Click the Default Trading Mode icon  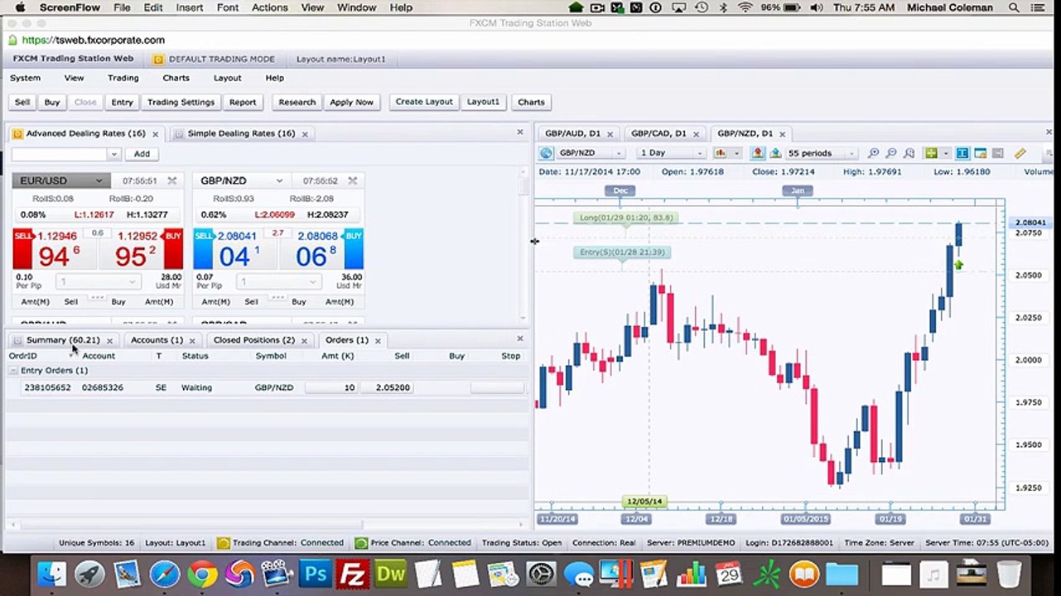(159, 60)
